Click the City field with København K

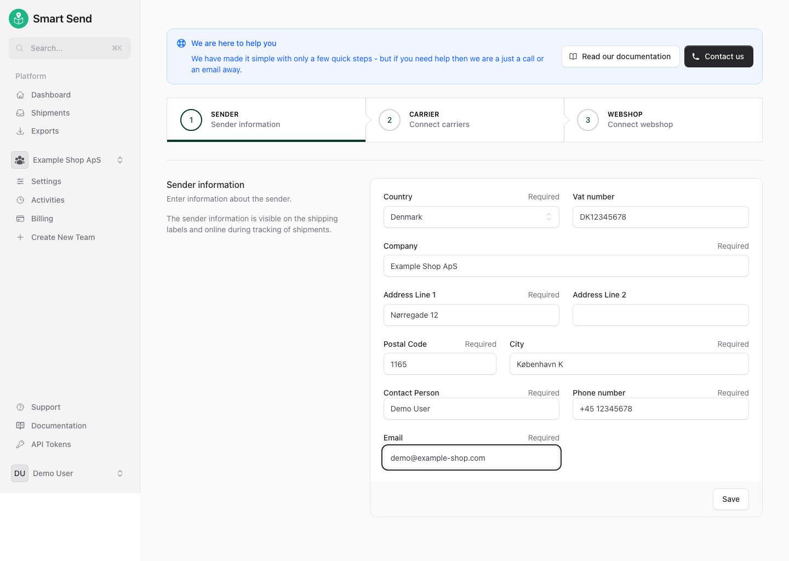pos(629,364)
